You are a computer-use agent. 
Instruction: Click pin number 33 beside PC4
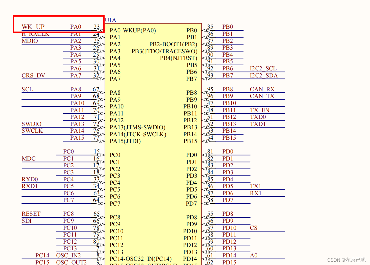[x=96, y=179]
